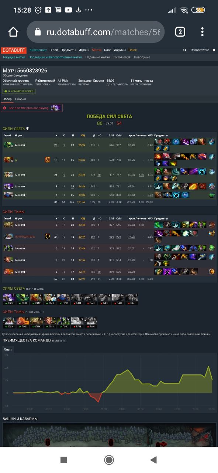Open Chrome's three-dot overflow menu

pos(202,32)
